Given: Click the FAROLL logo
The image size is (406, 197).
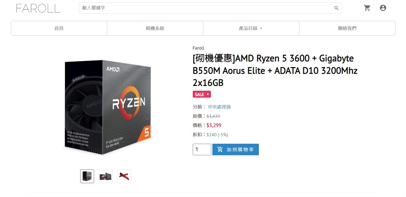Looking at the screenshot, I should (x=38, y=8).
